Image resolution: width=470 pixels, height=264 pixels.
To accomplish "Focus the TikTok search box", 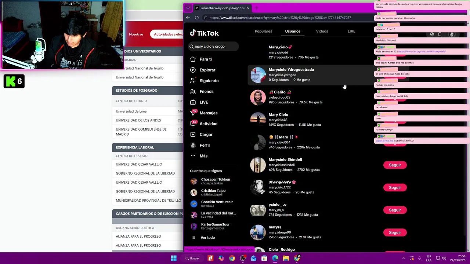I will [214, 47].
